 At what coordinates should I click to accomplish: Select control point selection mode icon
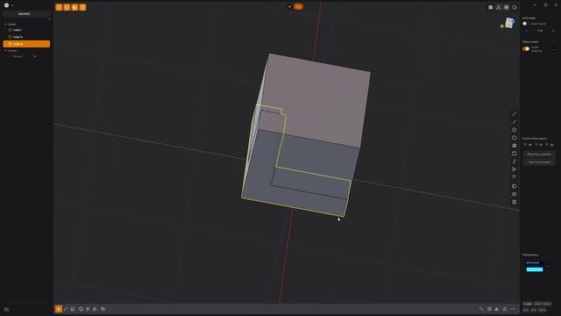[x=59, y=7]
